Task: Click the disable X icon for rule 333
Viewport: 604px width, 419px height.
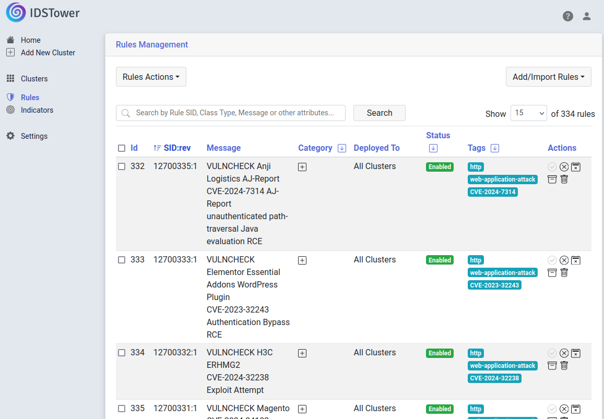Action: coord(564,260)
